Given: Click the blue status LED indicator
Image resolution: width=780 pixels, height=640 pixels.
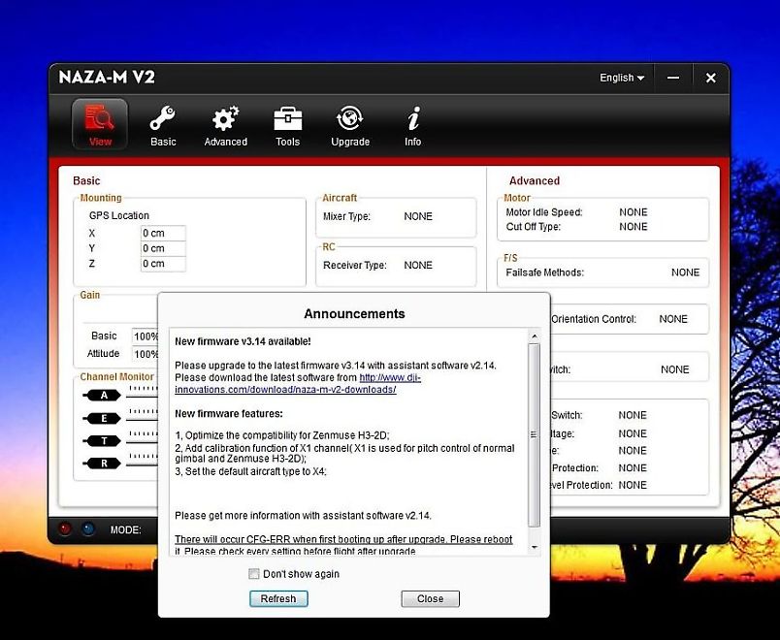Looking at the screenshot, I should (x=88, y=528).
